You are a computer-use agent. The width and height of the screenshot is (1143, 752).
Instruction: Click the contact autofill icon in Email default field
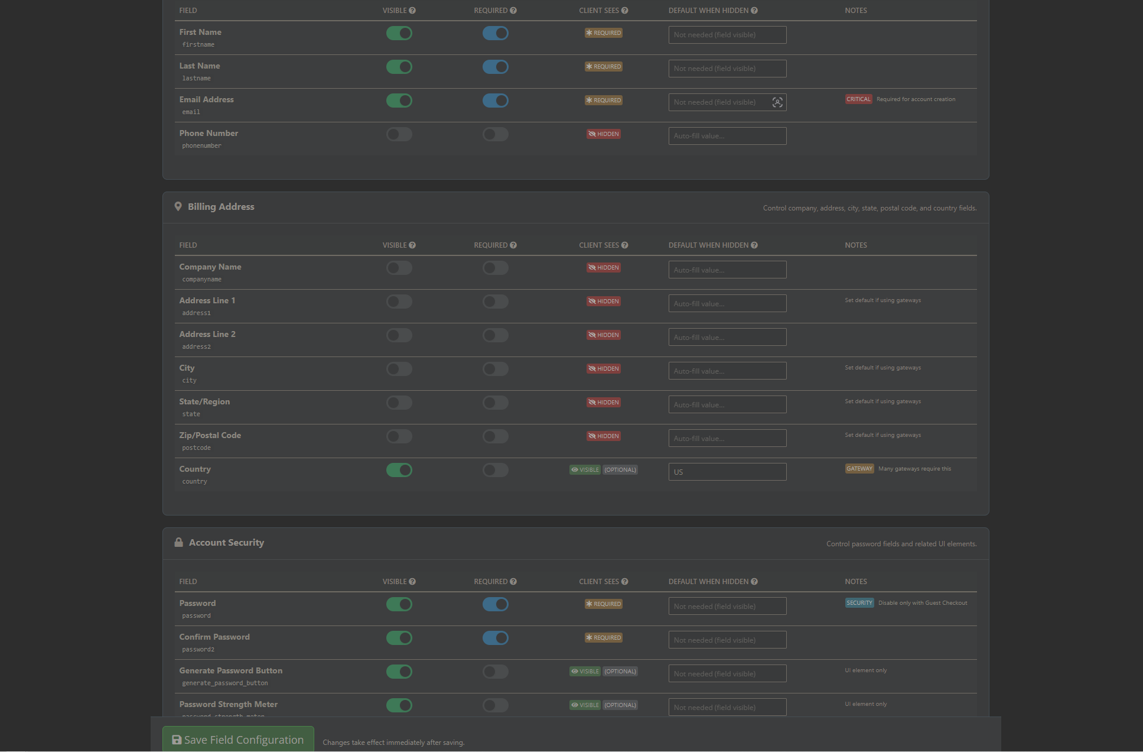(777, 102)
